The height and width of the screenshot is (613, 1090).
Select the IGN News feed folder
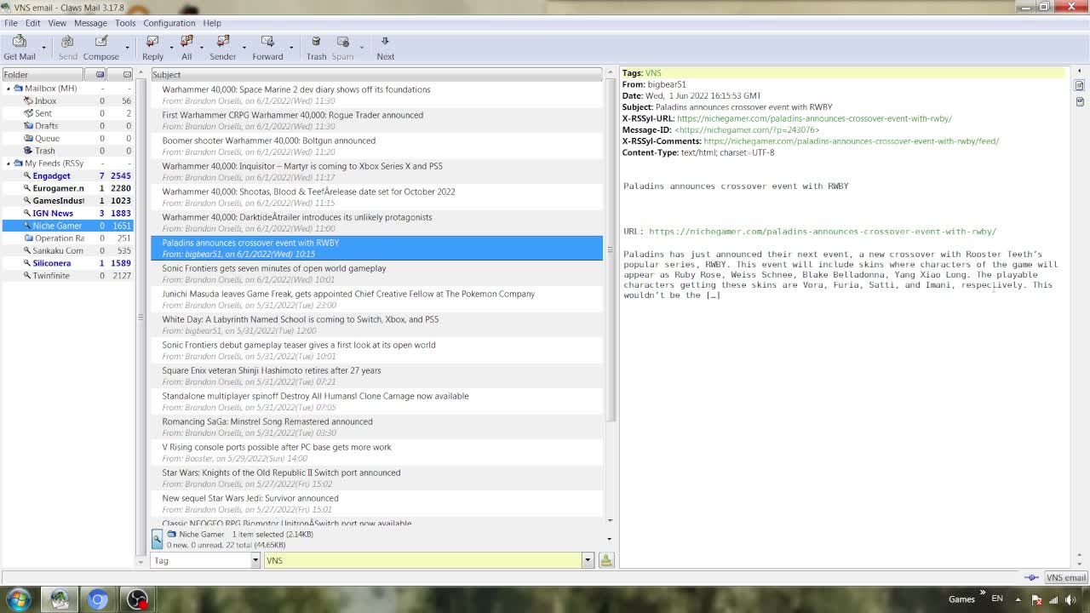(x=53, y=213)
